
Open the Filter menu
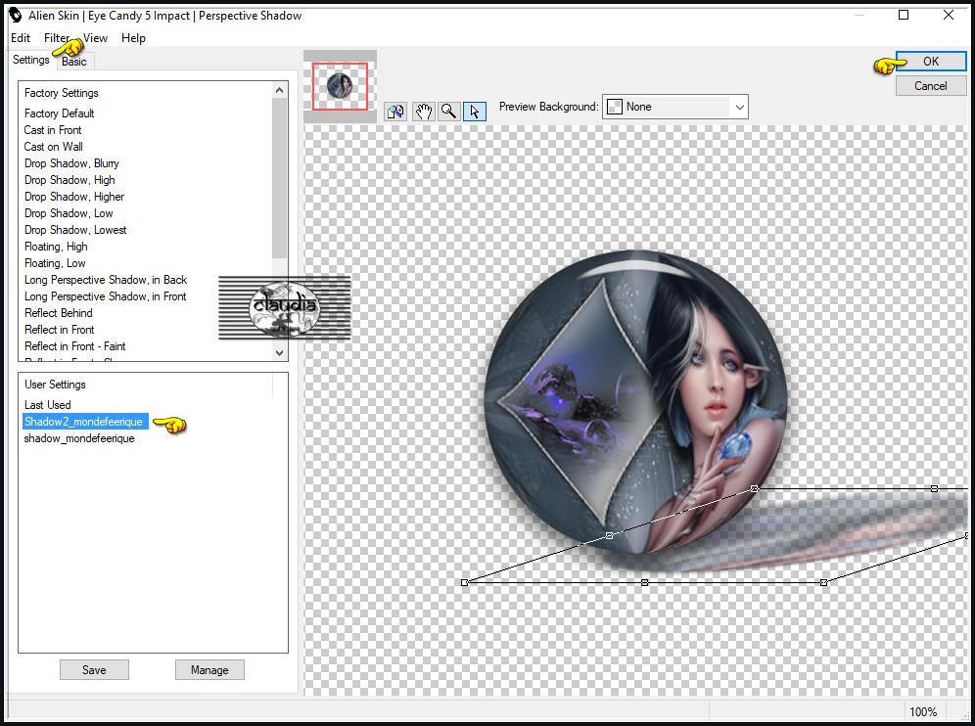(x=57, y=38)
